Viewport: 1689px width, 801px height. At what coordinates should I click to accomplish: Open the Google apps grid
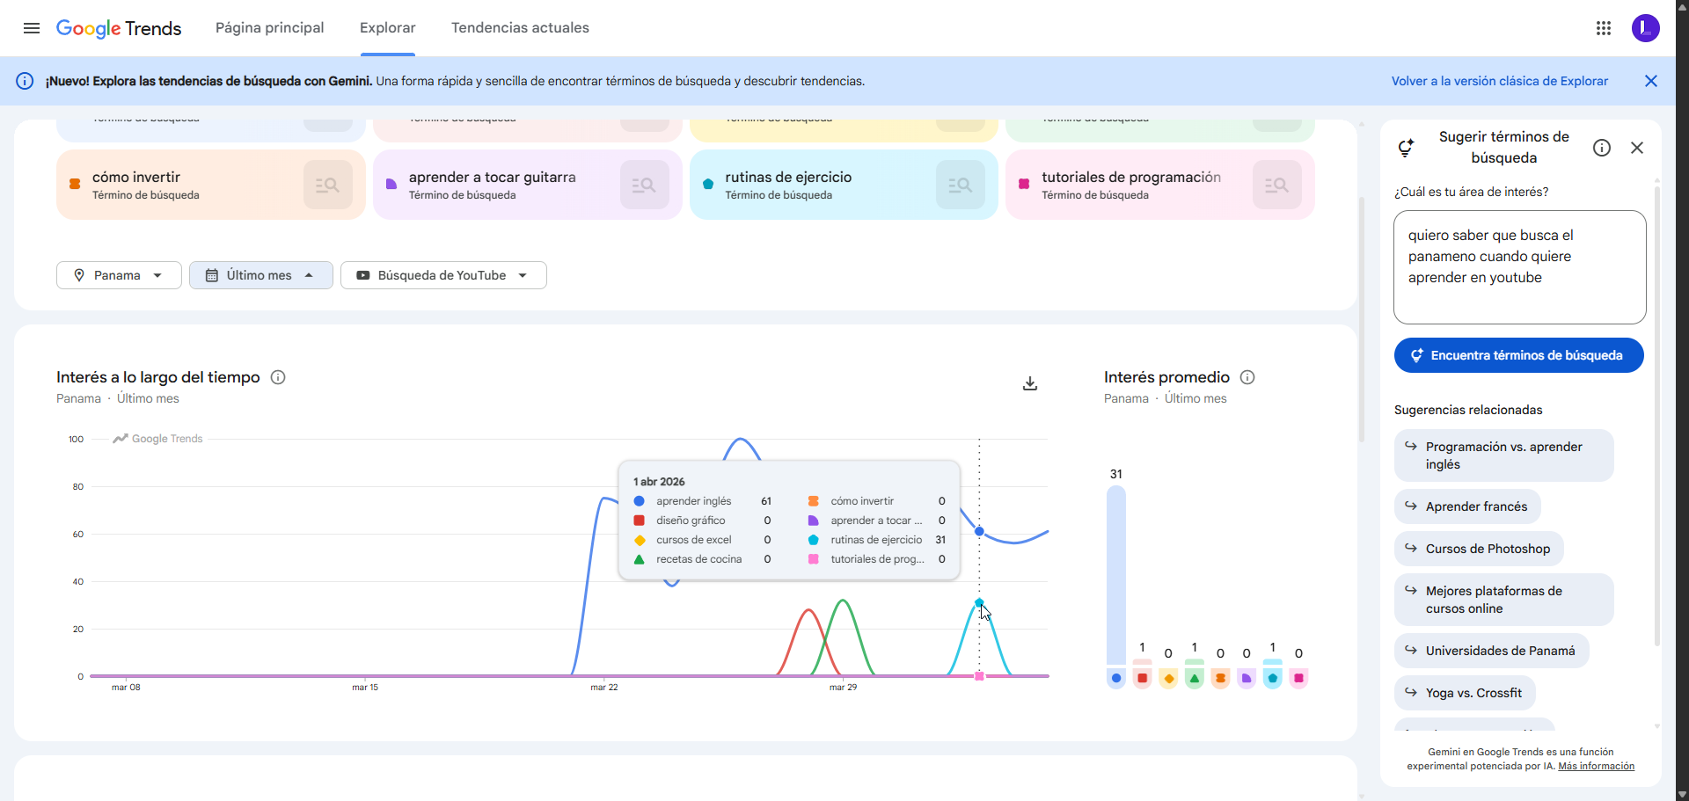click(1604, 28)
